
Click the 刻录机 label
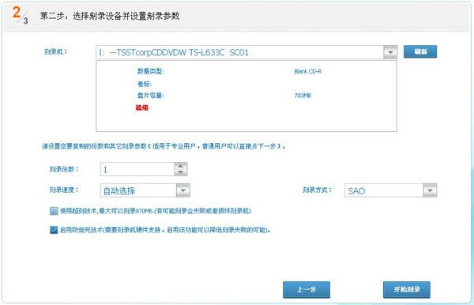[56, 51]
